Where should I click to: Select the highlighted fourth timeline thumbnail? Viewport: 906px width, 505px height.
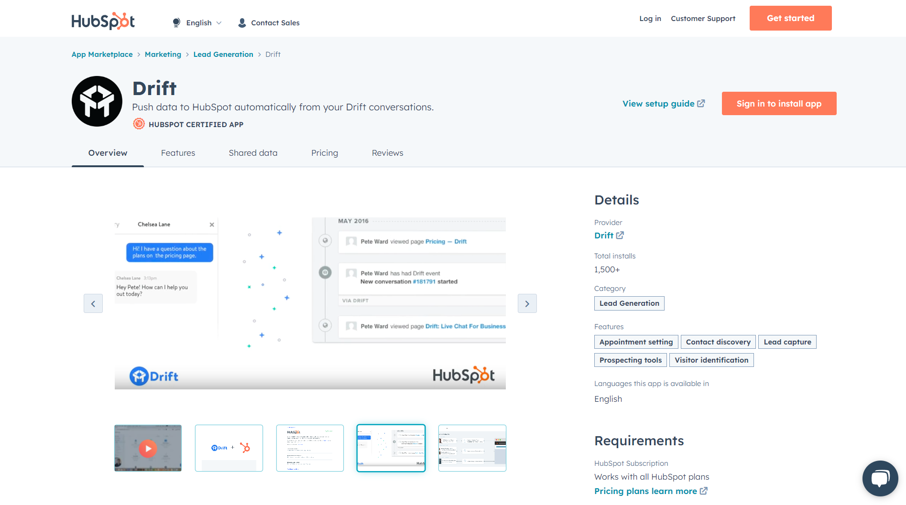tap(391, 448)
